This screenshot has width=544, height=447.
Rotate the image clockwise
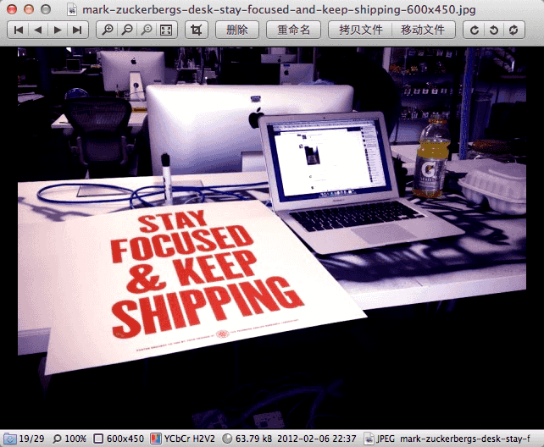(x=475, y=30)
